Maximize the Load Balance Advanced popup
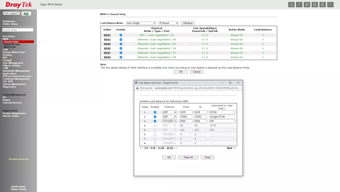Image resolution: width=340 pixels, height=192 pixels. pos(230,83)
